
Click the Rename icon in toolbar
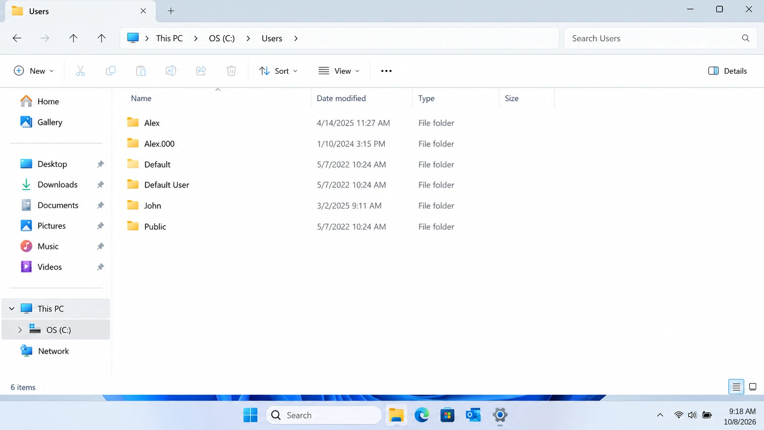[x=171, y=71]
